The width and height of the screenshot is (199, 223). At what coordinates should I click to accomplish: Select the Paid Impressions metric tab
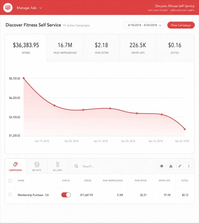(x=65, y=48)
